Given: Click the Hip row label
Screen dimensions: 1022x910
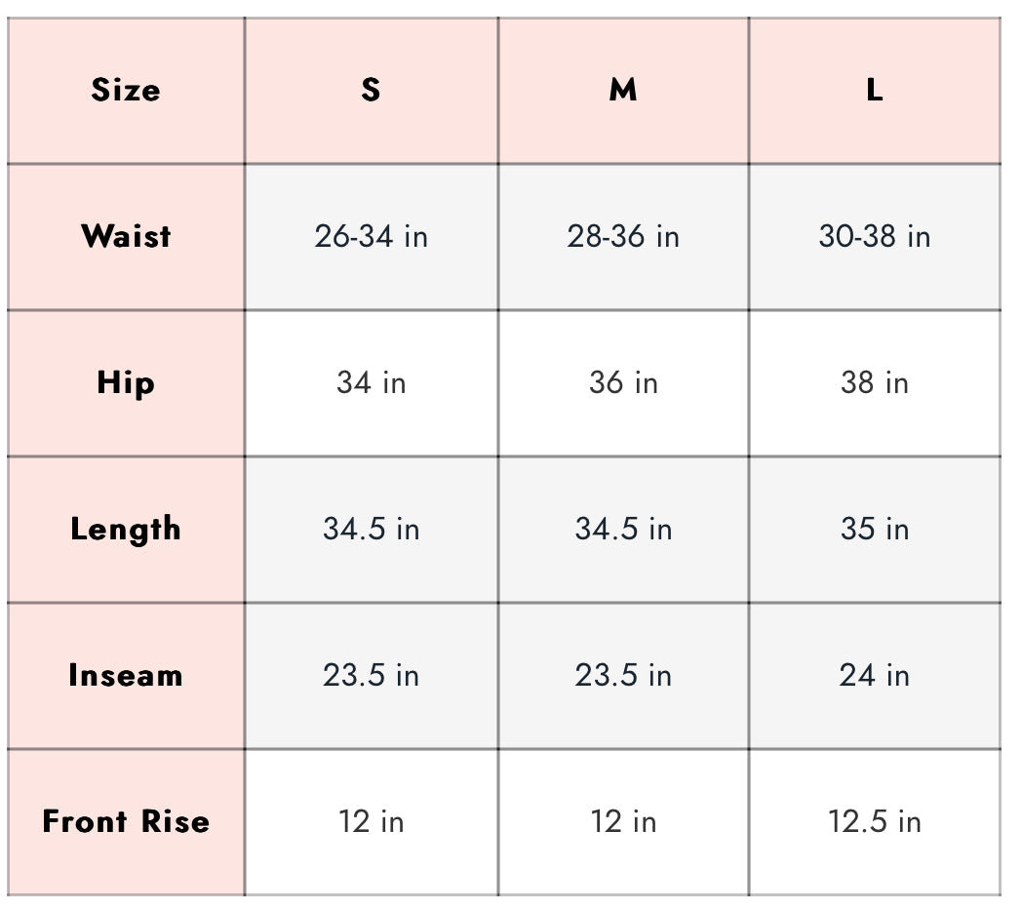Looking at the screenshot, I should pyautogui.click(x=126, y=382).
